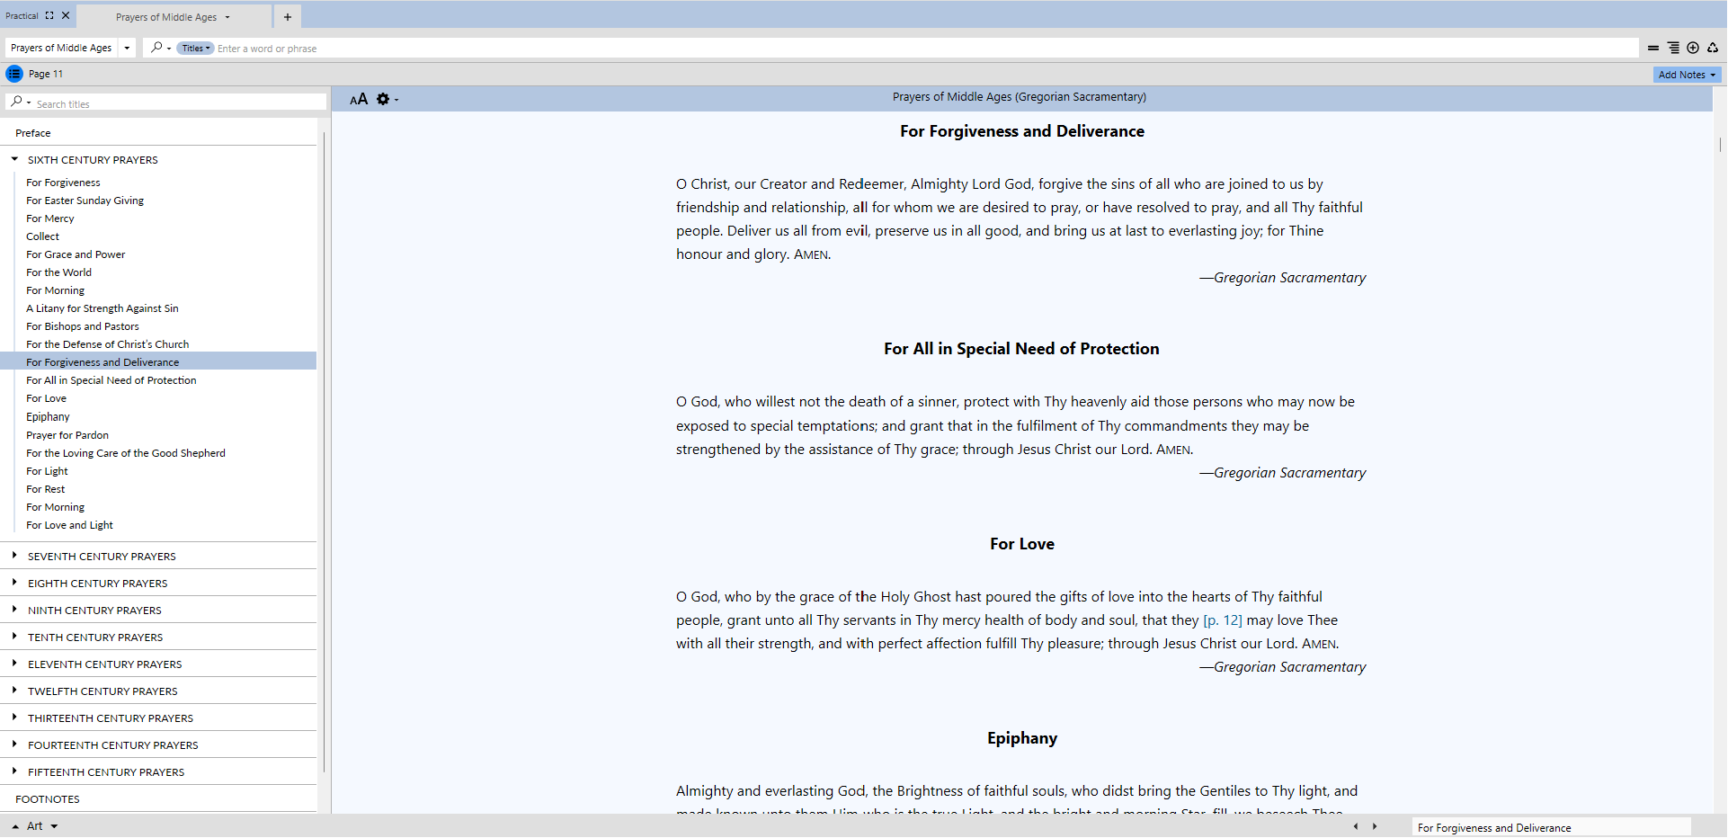Image resolution: width=1728 pixels, height=838 pixels.
Task: Collapse the Sixth Century Prayers section
Action: pos(14,159)
